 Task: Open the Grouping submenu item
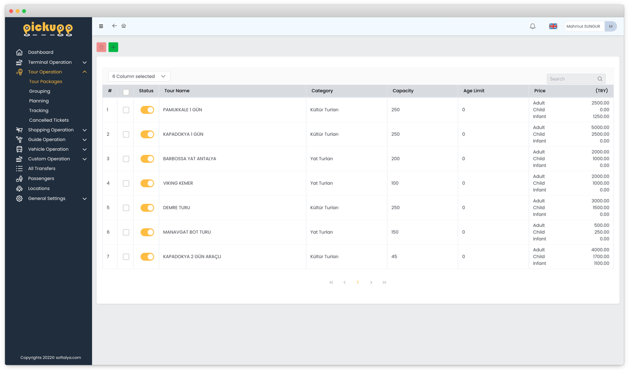(x=40, y=91)
